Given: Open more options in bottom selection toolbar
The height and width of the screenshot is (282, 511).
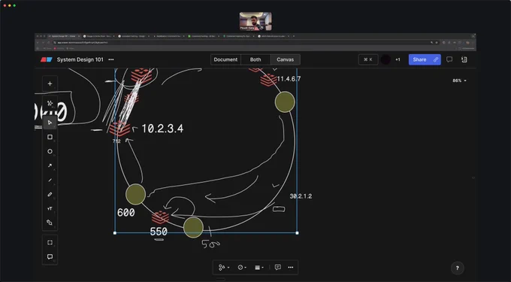Looking at the screenshot, I should 291,267.
